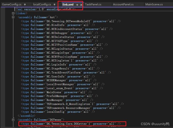Click the HC.BindInfo type name
Screen dimensions: 173x128
pyautogui.click(x=55, y=25)
